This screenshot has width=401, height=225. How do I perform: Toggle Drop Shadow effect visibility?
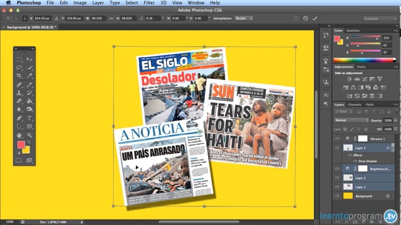click(x=355, y=161)
